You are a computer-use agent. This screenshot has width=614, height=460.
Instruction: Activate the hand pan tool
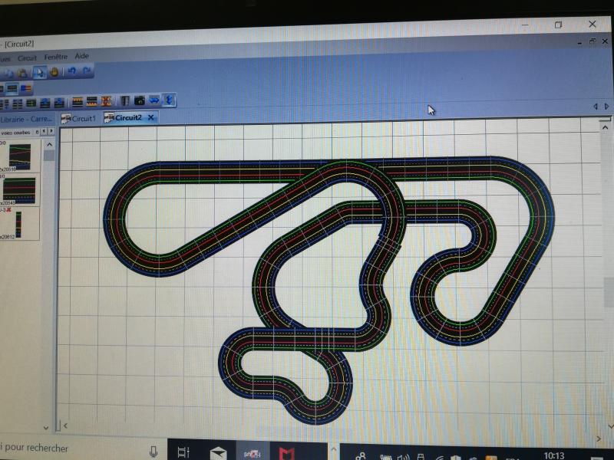54,72
